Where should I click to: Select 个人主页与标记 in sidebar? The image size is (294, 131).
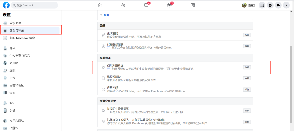click(x=30, y=56)
